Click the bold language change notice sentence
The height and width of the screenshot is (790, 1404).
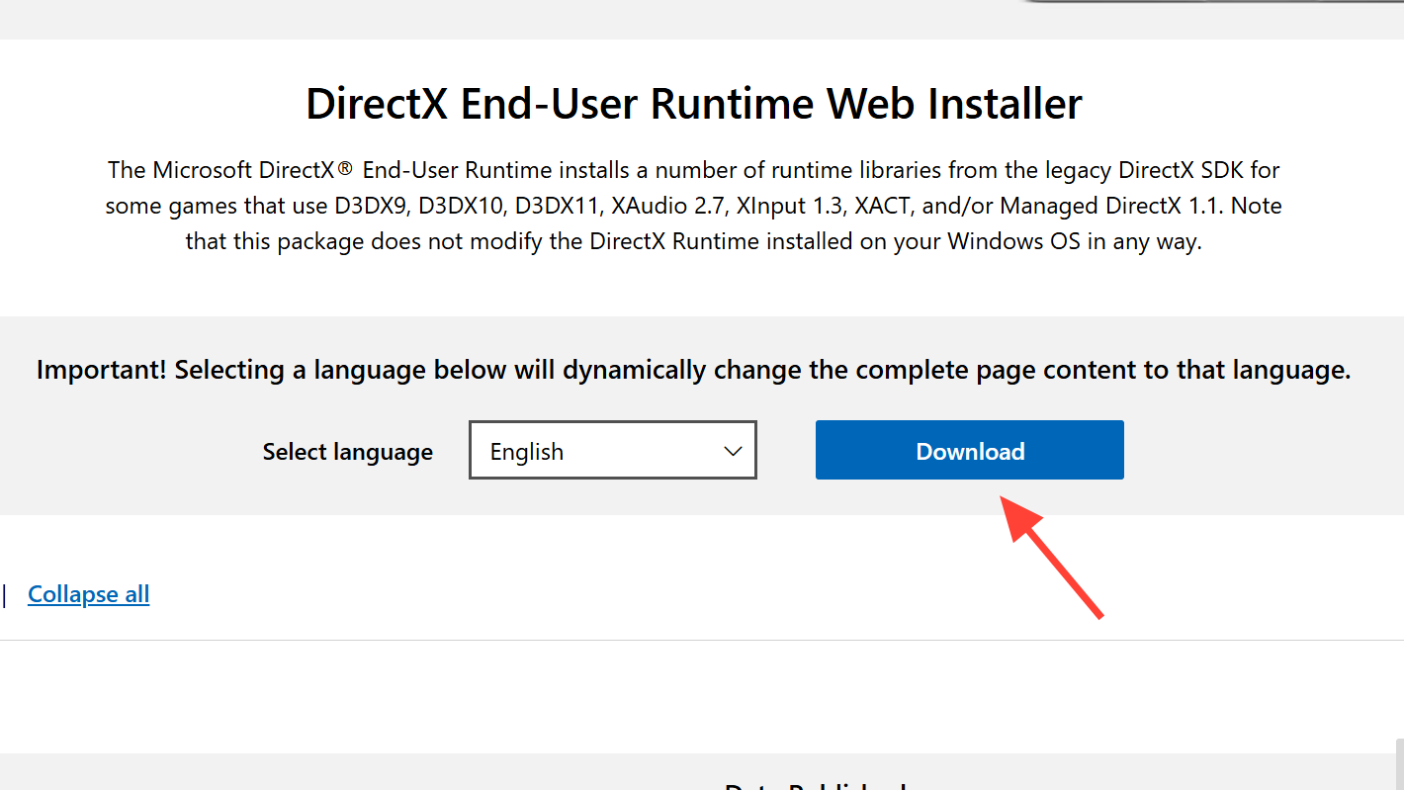[x=693, y=370]
